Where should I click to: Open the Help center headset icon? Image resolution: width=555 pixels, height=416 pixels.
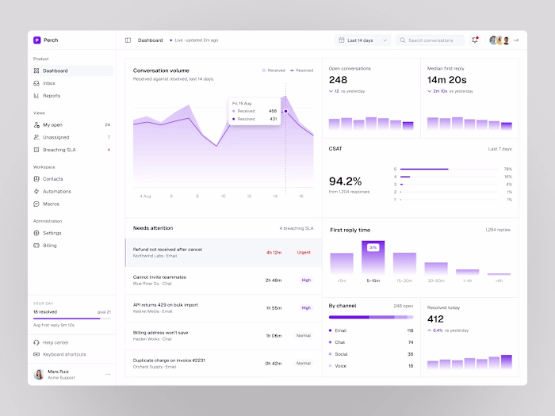36,342
